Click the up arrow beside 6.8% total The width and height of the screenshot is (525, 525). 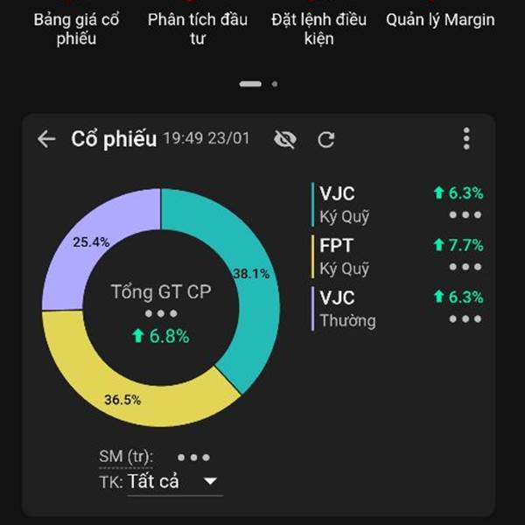point(137,336)
